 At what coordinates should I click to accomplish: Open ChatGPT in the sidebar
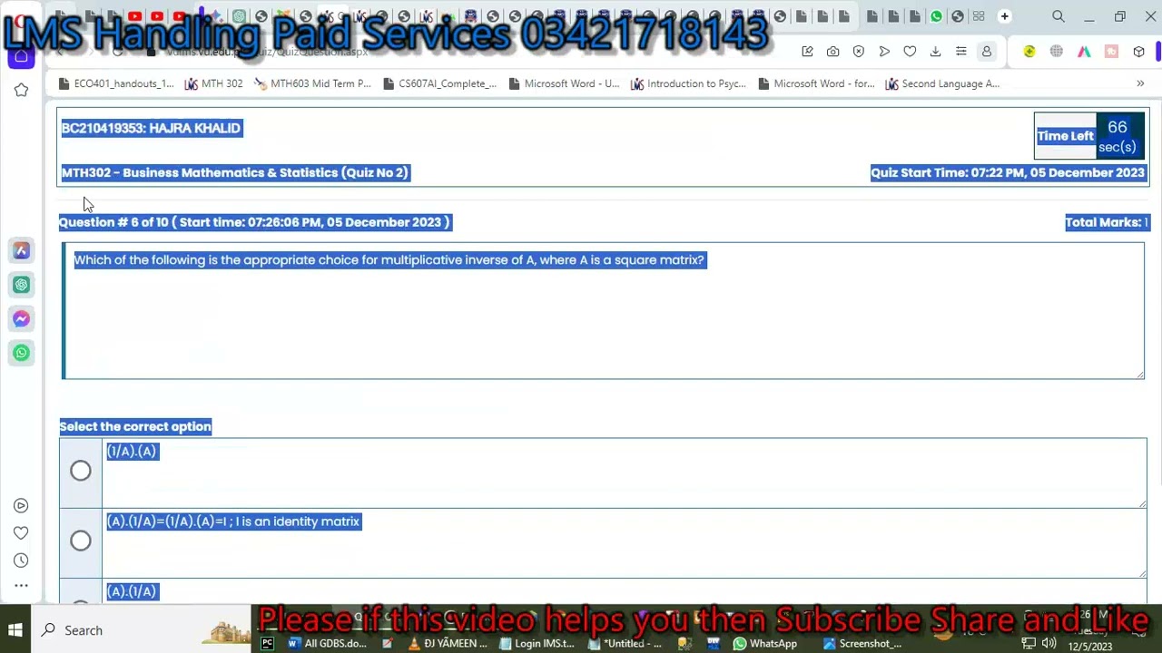[x=22, y=285]
